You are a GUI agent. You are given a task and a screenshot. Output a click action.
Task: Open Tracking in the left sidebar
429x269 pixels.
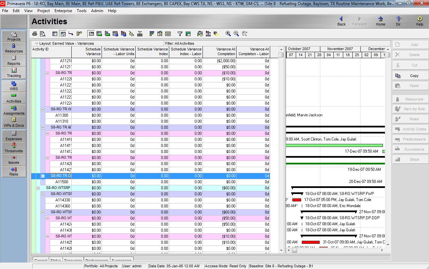(14, 73)
